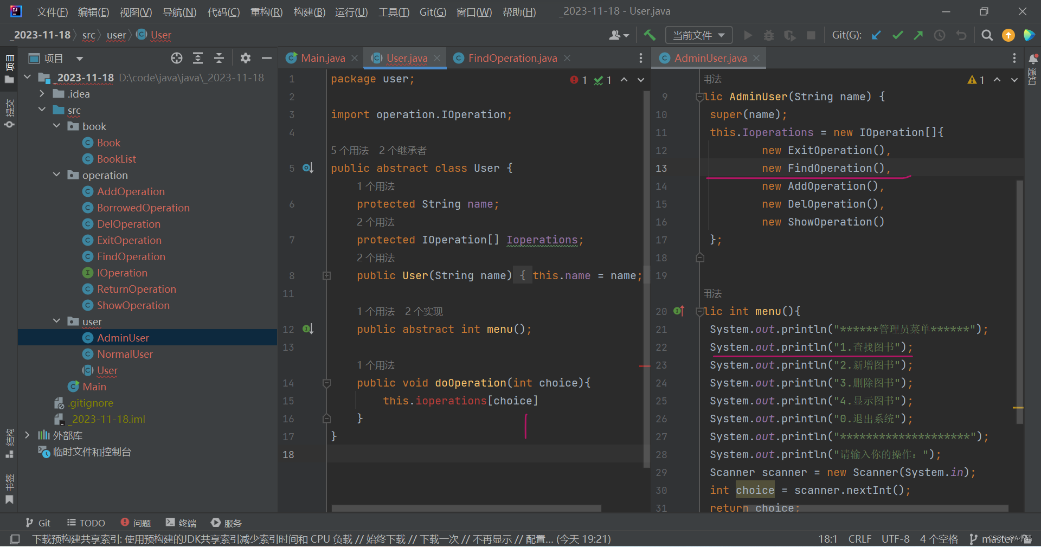Collapse the book package
Viewport: 1041px width, 547px height.
(56, 126)
